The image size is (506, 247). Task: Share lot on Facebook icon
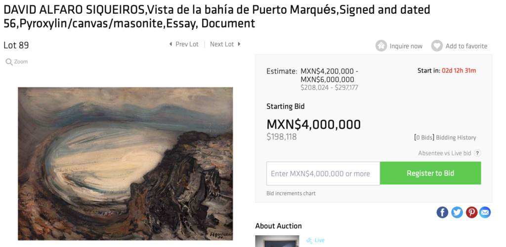442,212
